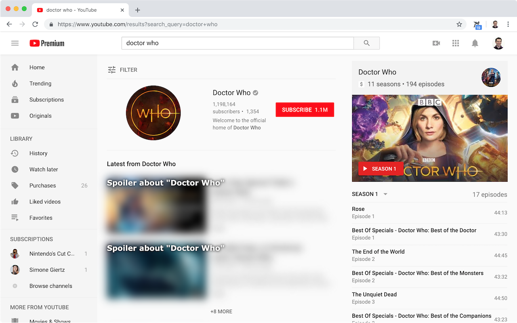The image size is (517, 323).
Task: Open The Unquiet Dead episode
Action: tap(429, 298)
